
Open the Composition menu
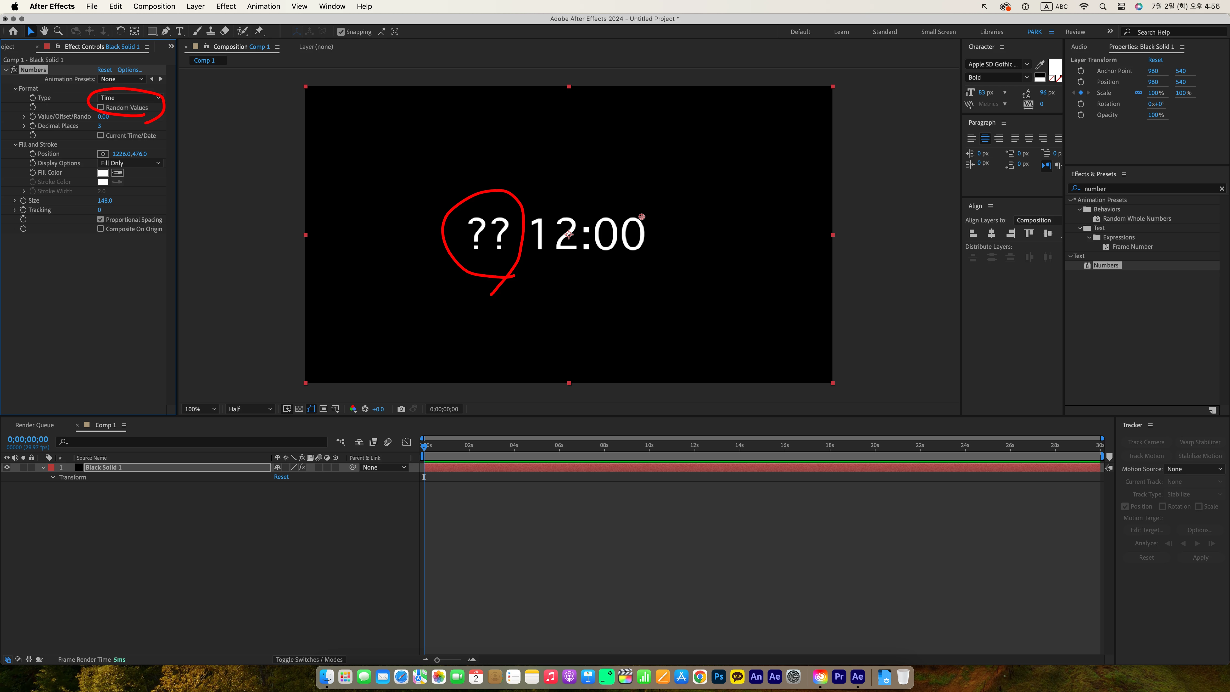point(154,6)
